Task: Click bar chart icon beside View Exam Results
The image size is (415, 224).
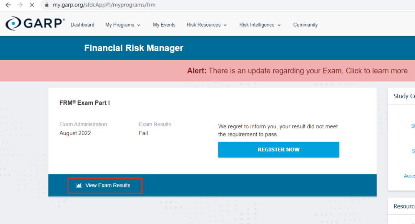Action: point(79,185)
